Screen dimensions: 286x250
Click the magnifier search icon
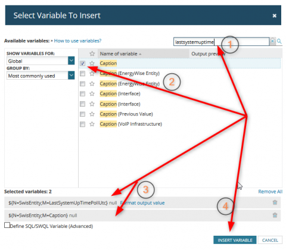[x=279, y=41]
